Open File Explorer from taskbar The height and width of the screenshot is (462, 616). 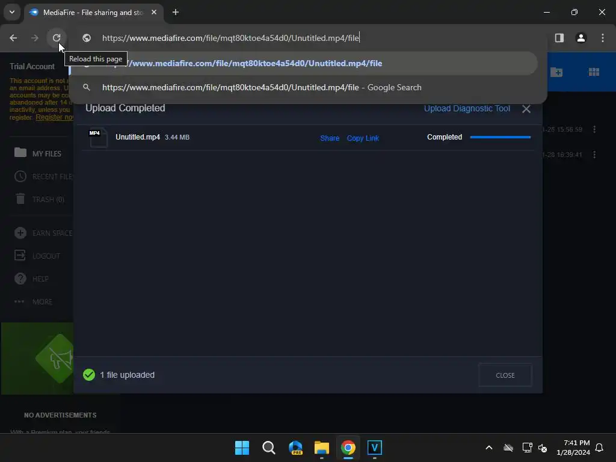click(x=322, y=448)
